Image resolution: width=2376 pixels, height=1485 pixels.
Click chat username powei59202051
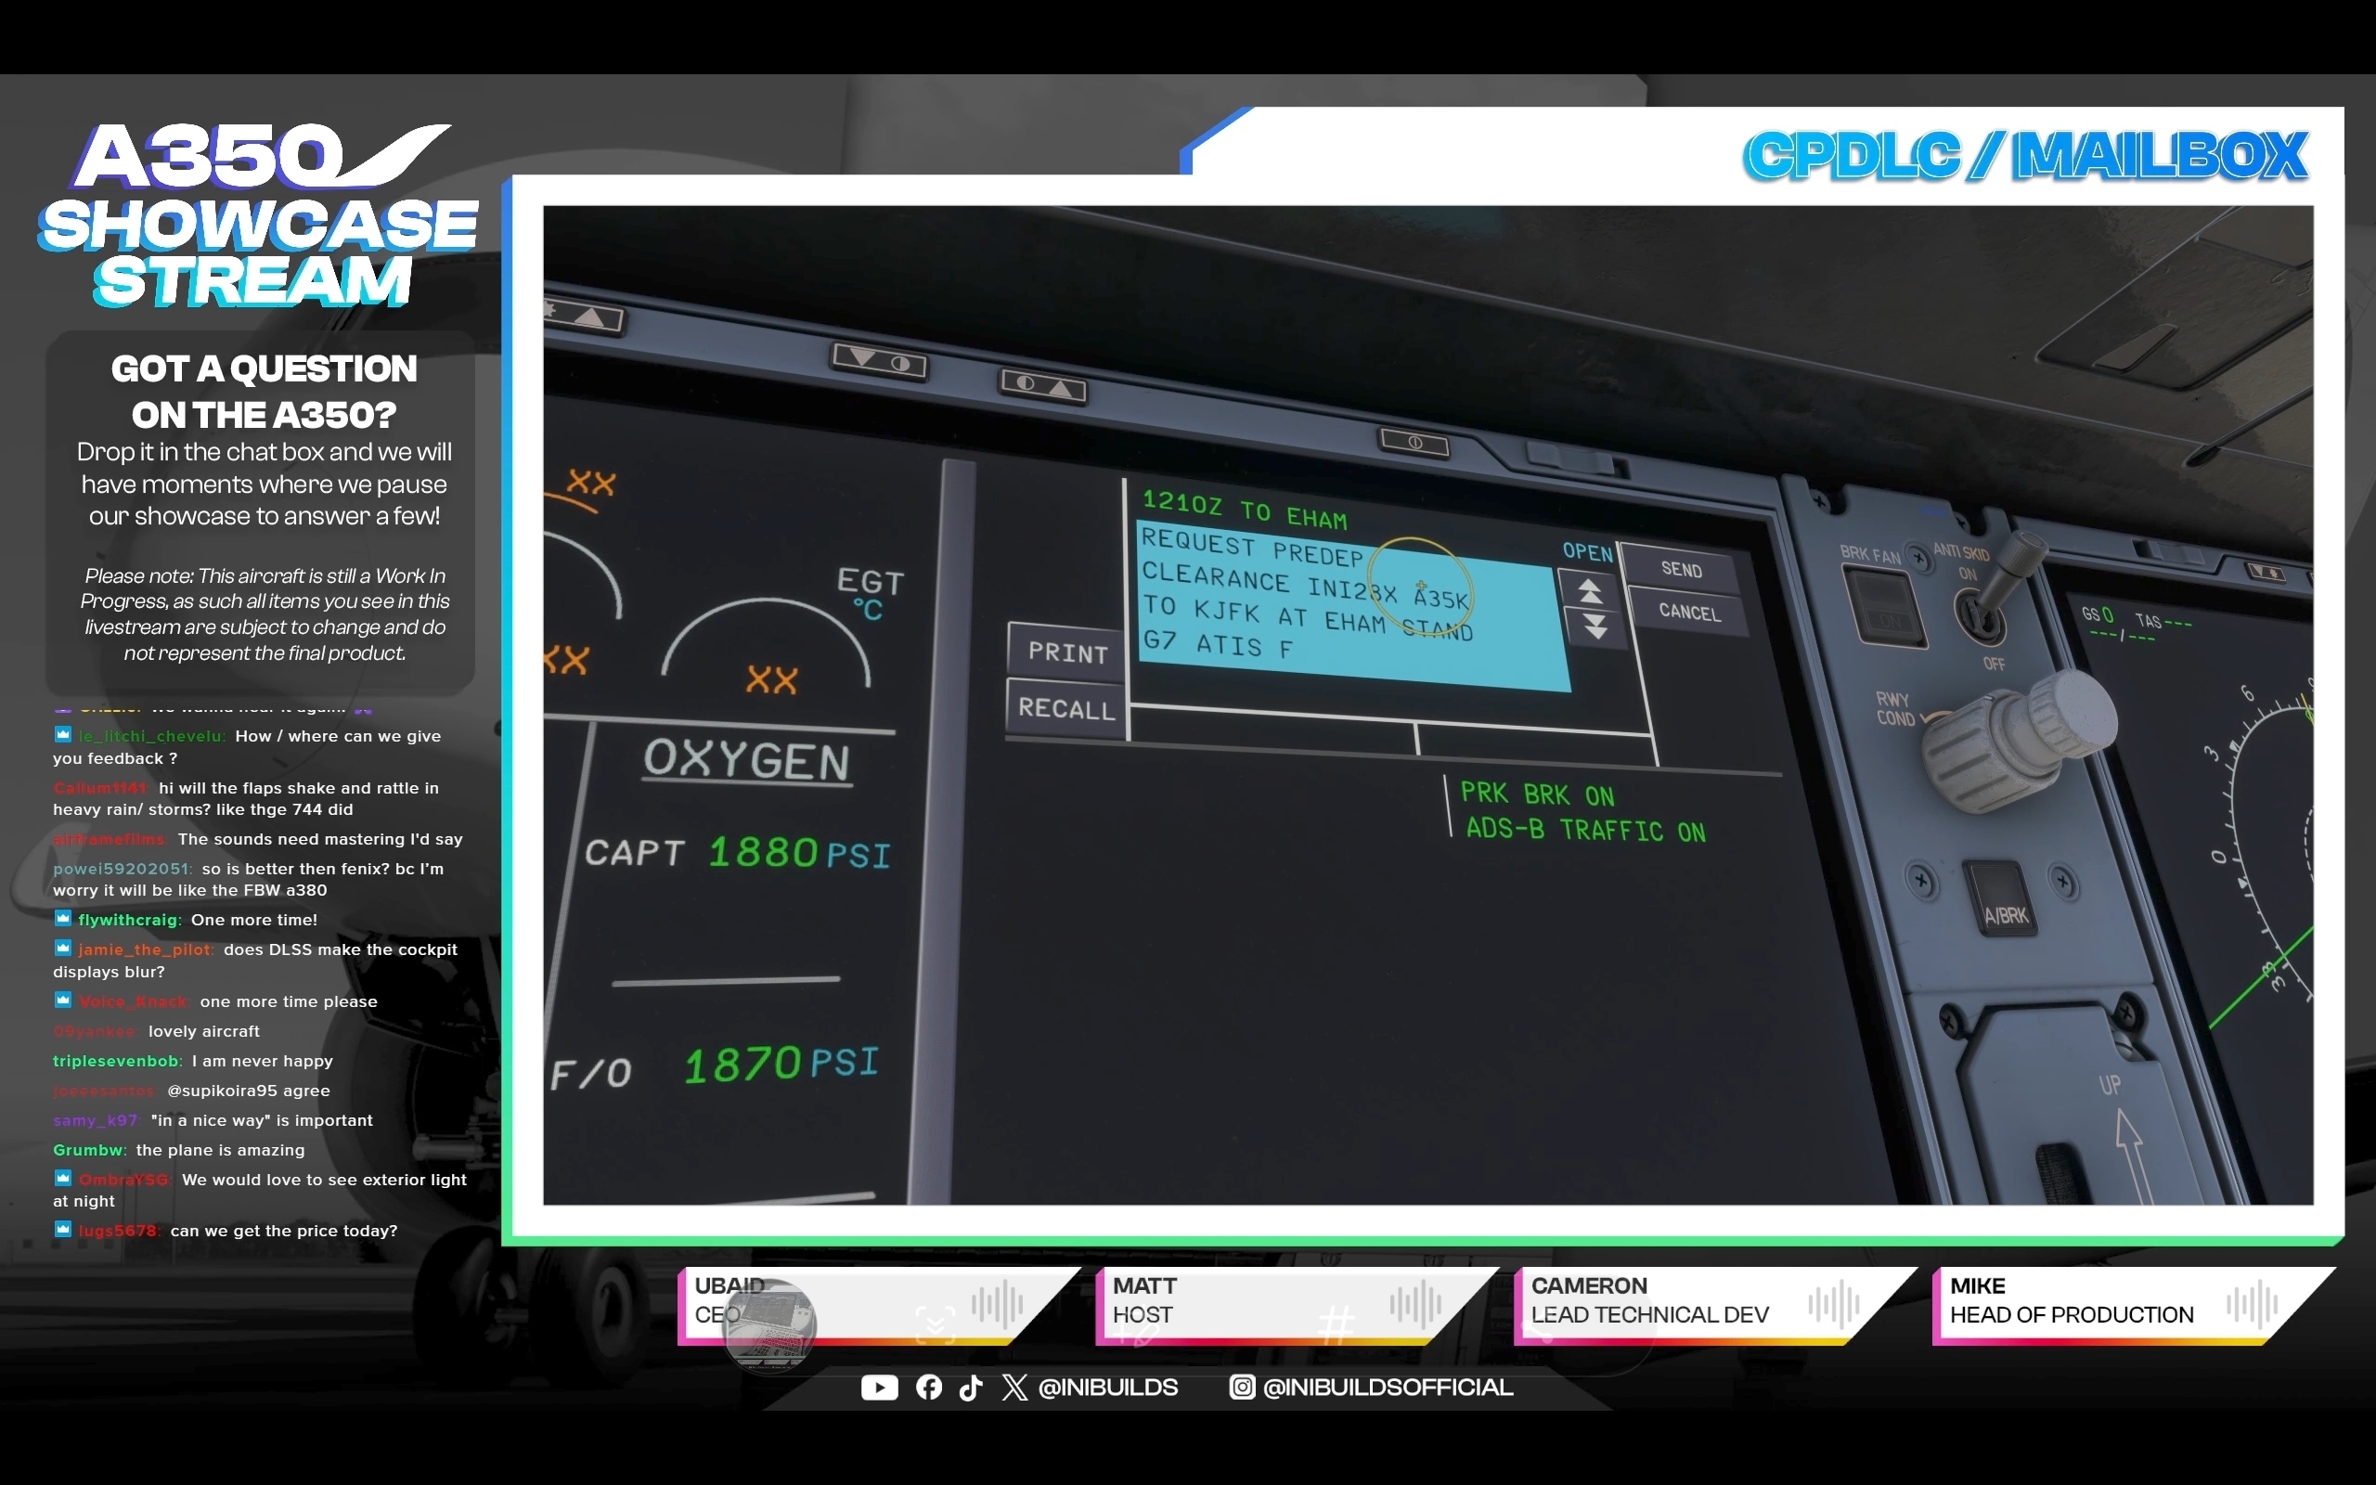[x=122, y=868]
